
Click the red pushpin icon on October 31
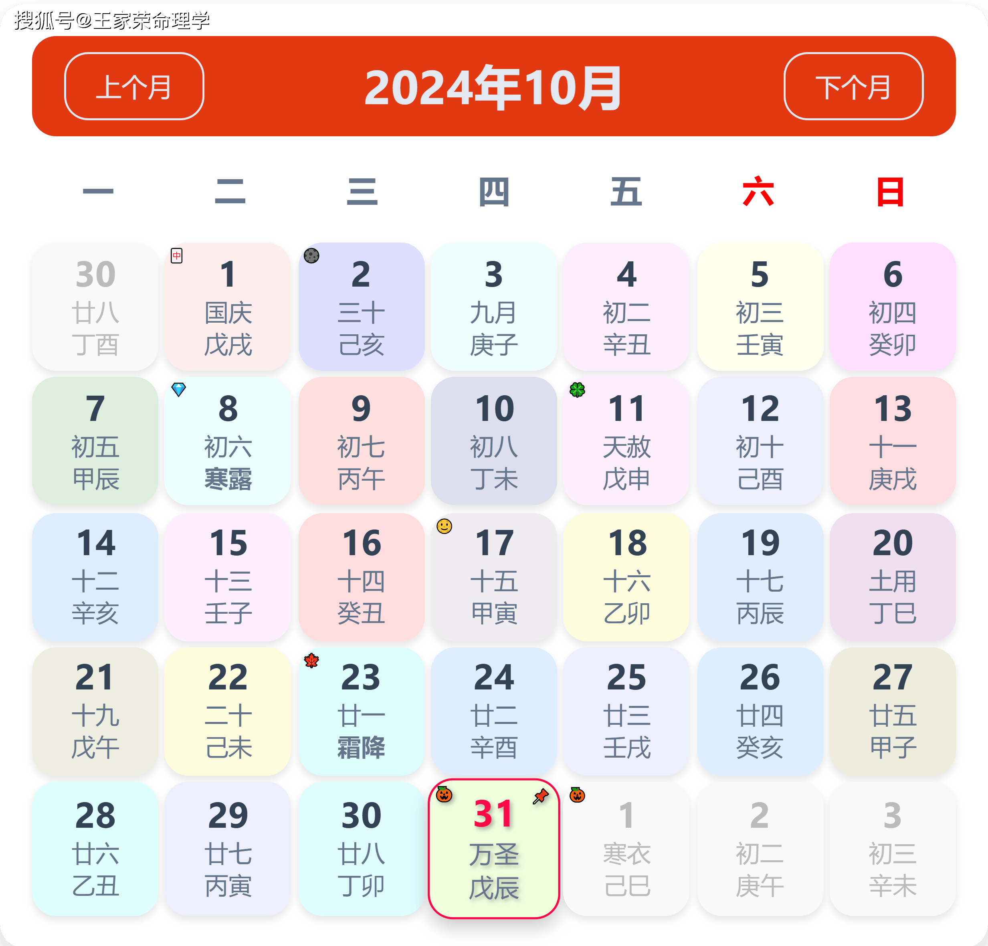pos(541,796)
